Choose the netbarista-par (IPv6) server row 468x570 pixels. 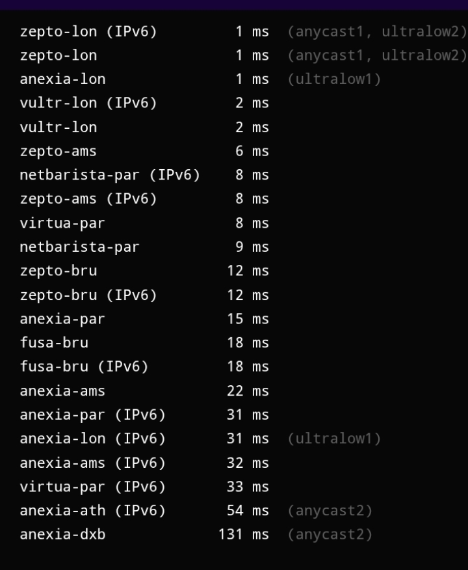pos(110,175)
